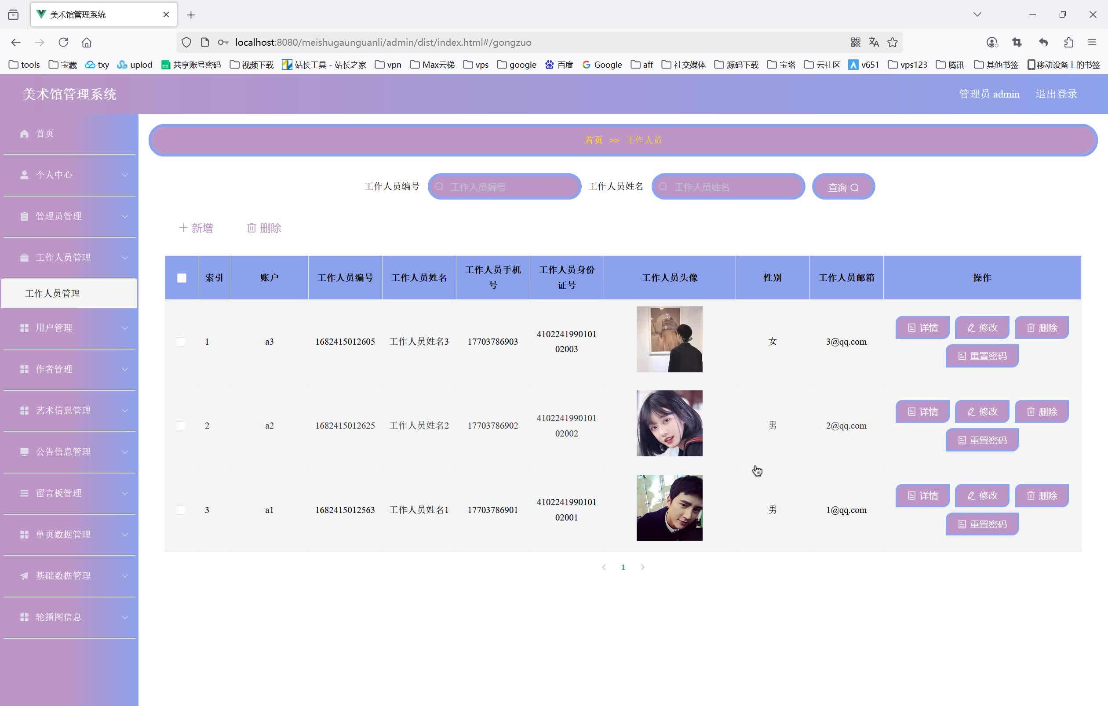The width and height of the screenshot is (1108, 706).
Task: Expand the 公告信息管理 sidebar menu
Action: (69, 452)
